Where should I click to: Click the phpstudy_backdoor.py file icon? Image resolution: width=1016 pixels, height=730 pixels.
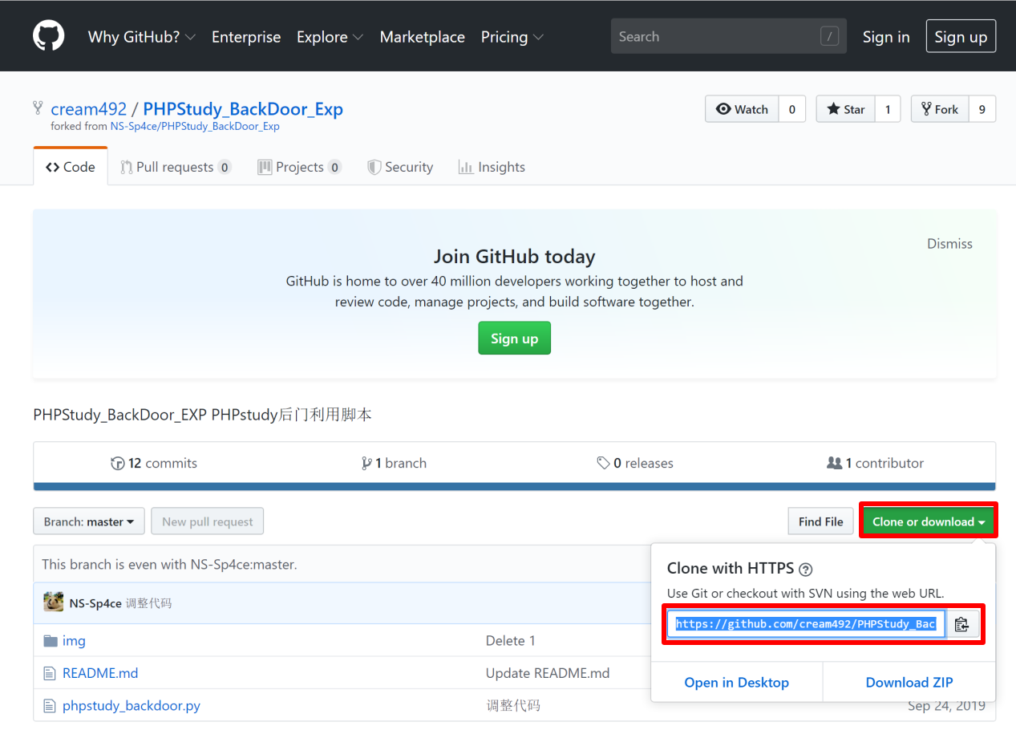(x=51, y=706)
